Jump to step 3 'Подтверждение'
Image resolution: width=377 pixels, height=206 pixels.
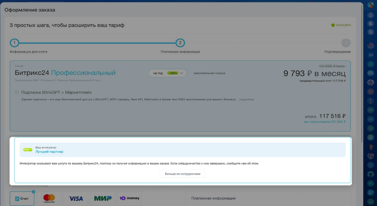coord(346,43)
